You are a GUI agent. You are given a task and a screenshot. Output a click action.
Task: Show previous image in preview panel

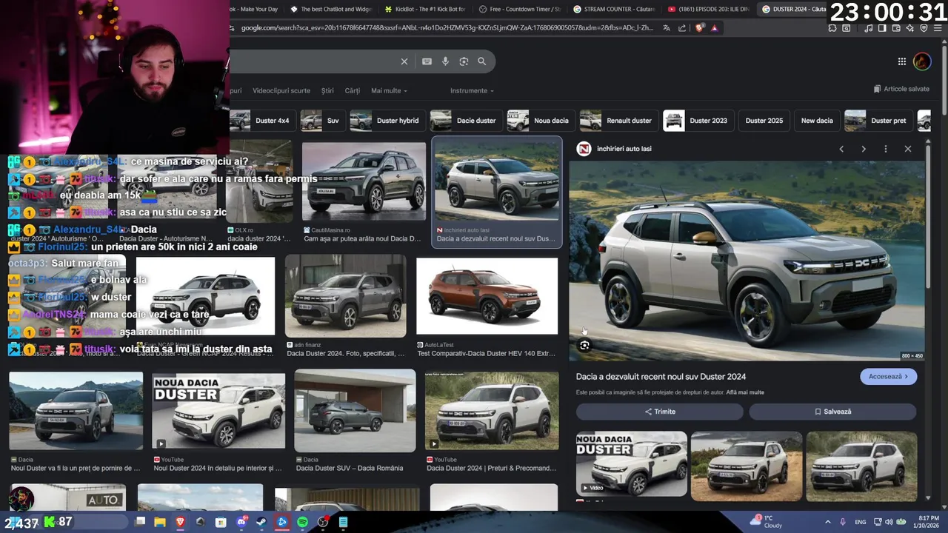(841, 149)
